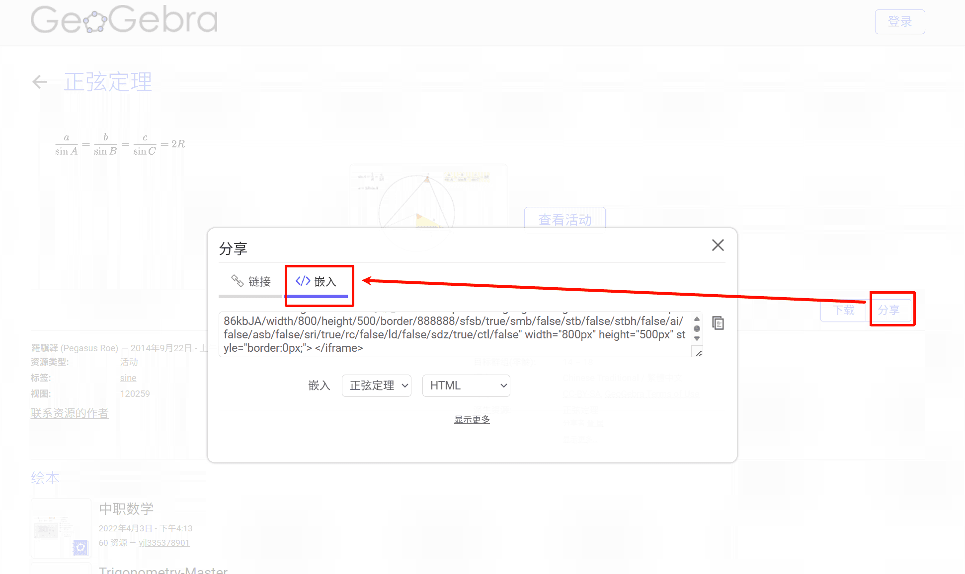
Task: Open the 中职数学 book thumbnail
Action: (61, 528)
